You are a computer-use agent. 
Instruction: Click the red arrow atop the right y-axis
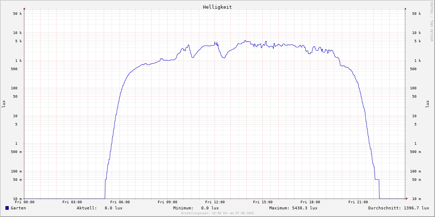(x=405, y=8)
